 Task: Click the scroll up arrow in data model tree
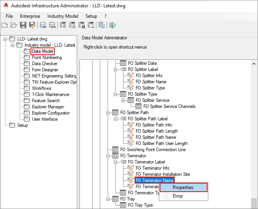coord(254,64)
